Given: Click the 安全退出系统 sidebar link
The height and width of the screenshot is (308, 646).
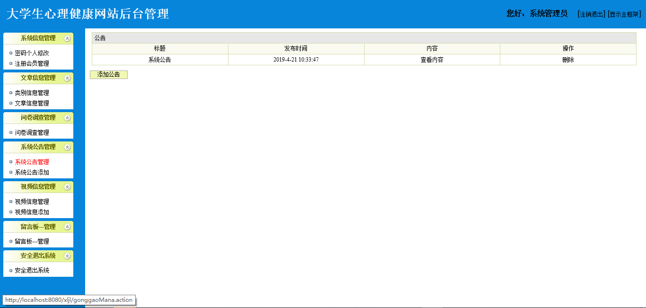Looking at the screenshot, I should point(32,271).
